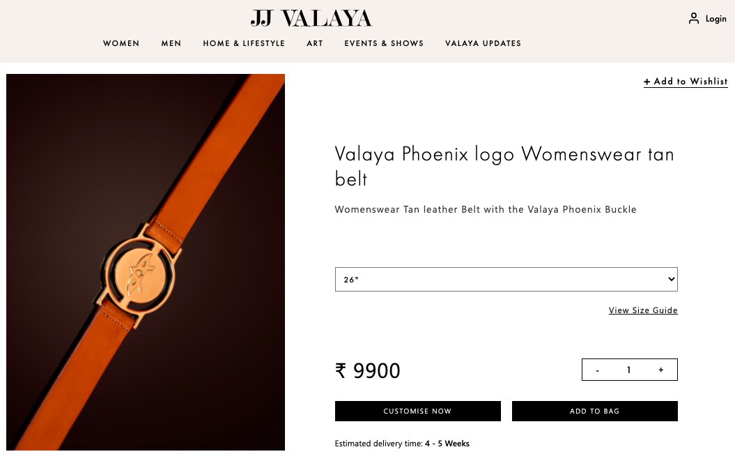Image resolution: width=735 pixels, height=461 pixels.
Task: Click the Login link
Action: (715, 19)
